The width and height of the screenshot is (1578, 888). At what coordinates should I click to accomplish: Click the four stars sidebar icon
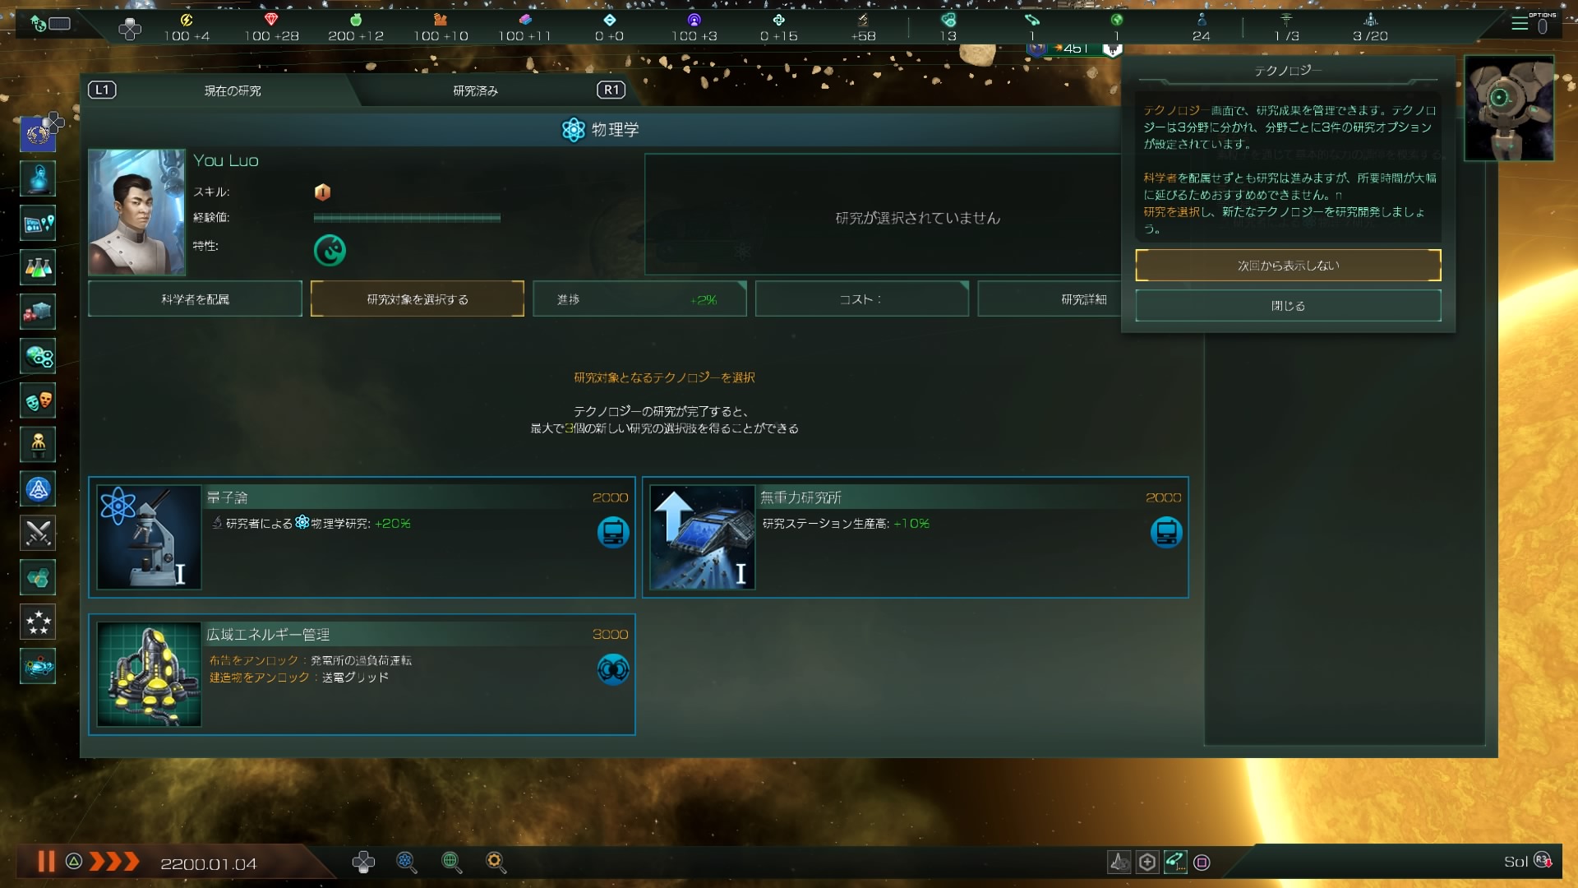[x=38, y=622]
